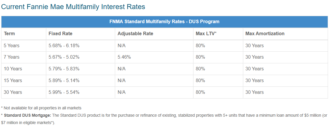Viewport: 333px width, 134px height.
Task: Click the 5.79% - 5.83% fixed rate
Action: [x=64, y=69]
